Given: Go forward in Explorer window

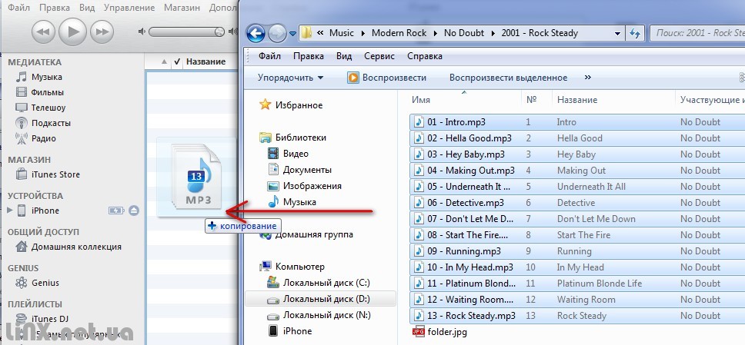Looking at the screenshot, I should (276, 33).
